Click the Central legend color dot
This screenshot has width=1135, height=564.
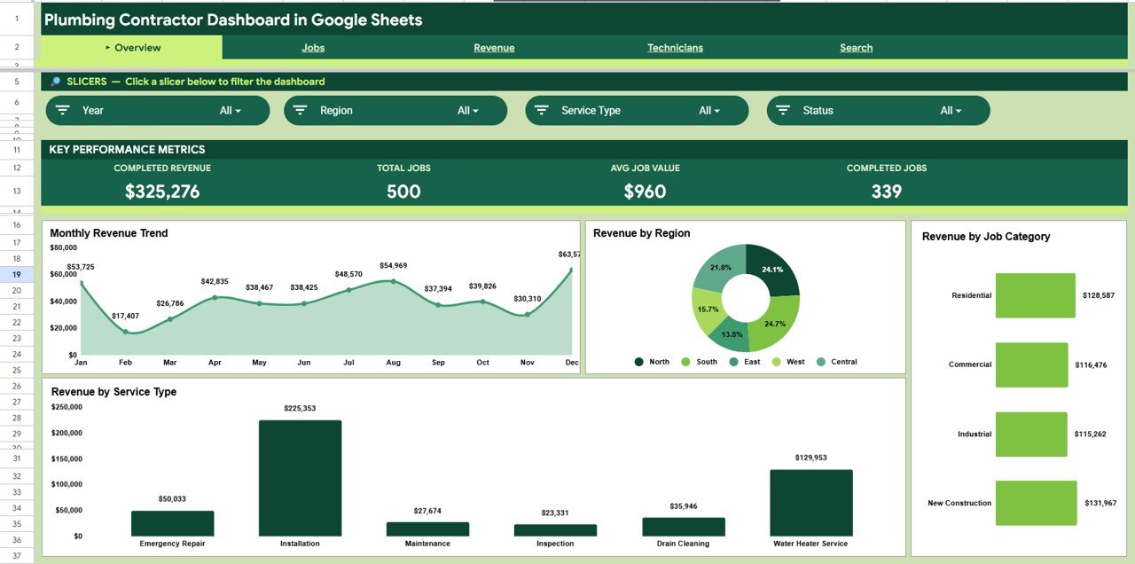coord(820,362)
